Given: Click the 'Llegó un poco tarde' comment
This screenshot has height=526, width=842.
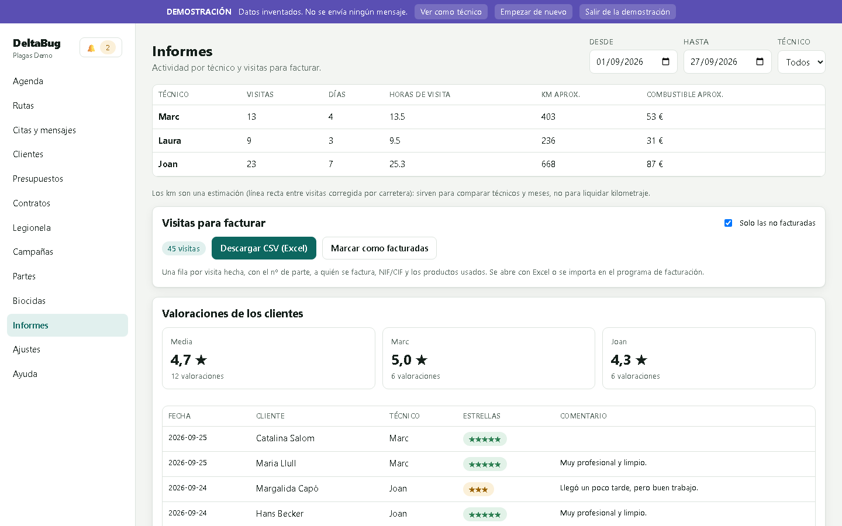Looking at the screenshot, I should [629, 488].
